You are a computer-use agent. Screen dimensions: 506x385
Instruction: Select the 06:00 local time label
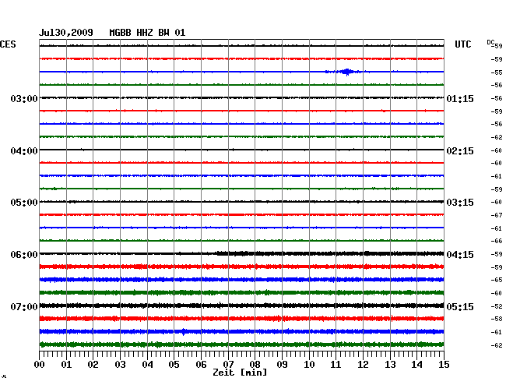pos(24,255)
